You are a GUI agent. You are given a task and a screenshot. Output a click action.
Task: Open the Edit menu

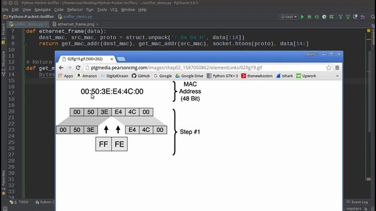pyautogui.click(x=15, y=9)
